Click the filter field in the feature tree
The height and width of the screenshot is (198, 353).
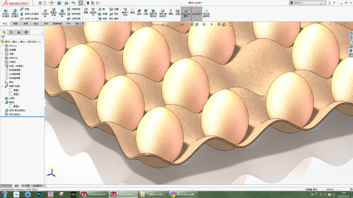(x=22, y=38)
